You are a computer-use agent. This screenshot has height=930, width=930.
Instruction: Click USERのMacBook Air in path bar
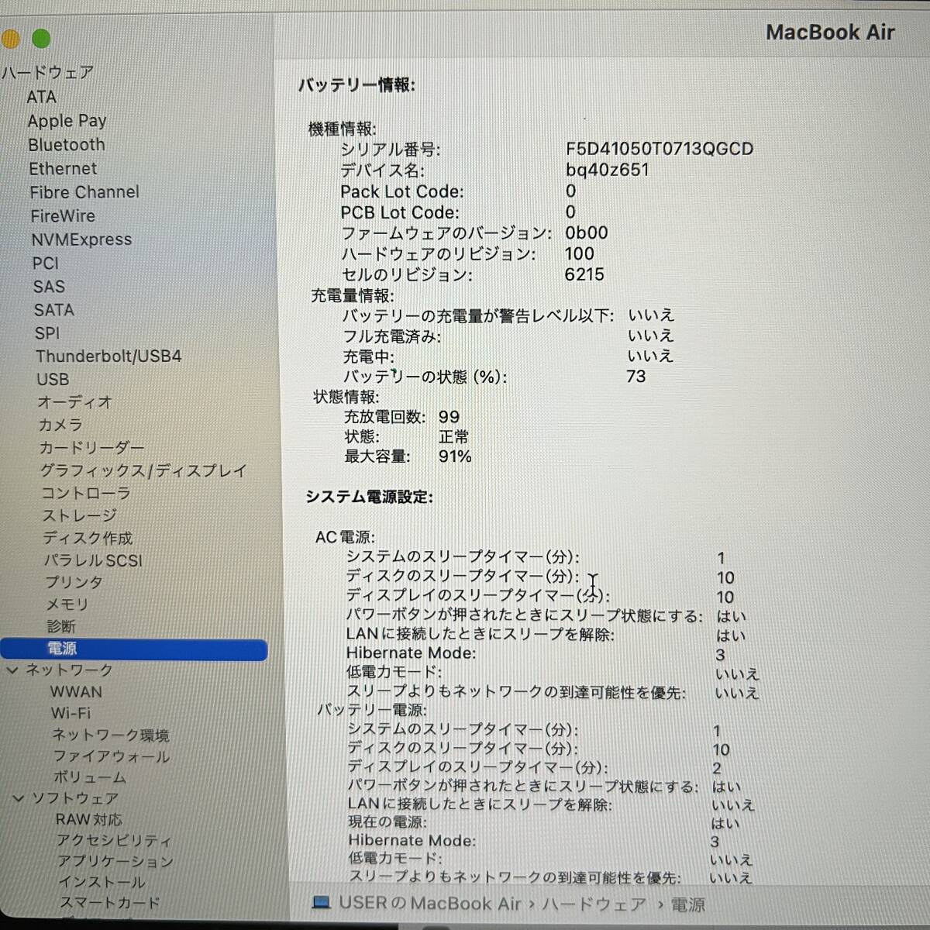[x=429, y=903]
